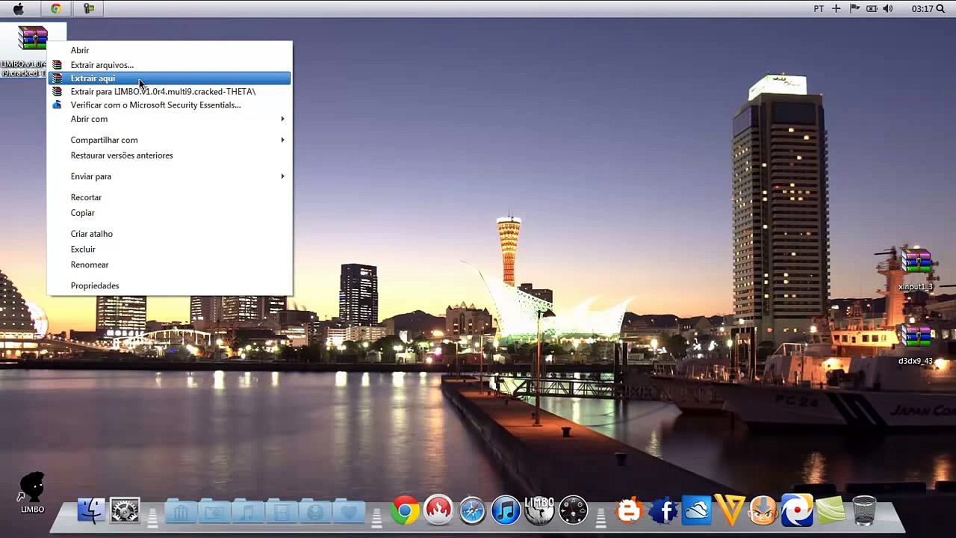The image size is (956, 538).
Task: Launch iTunes from the dock
Action: click(x=506, y=511)
